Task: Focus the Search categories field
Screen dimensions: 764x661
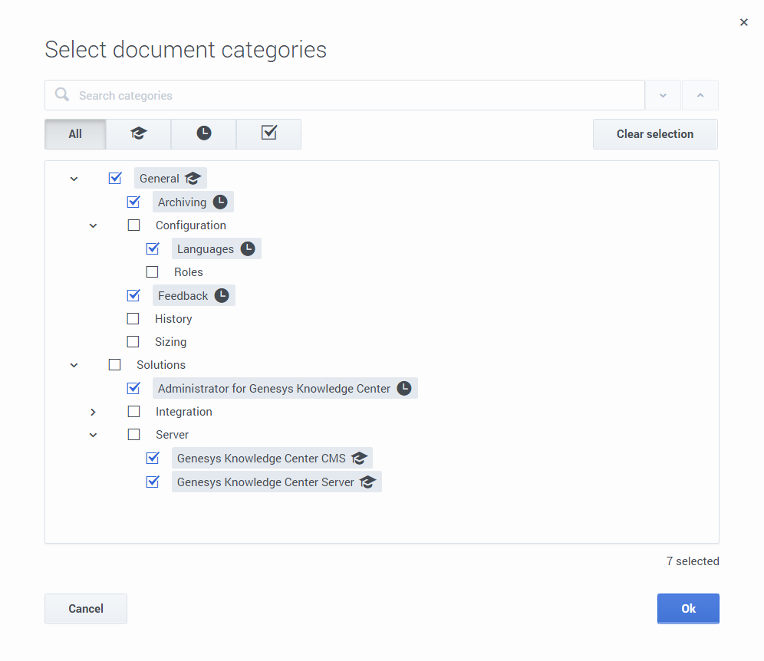Action: coord(353,95)
